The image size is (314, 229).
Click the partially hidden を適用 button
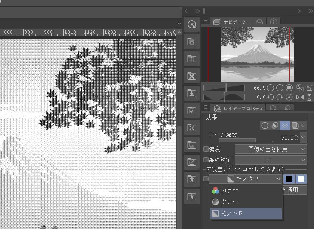[x=295, y=190]
